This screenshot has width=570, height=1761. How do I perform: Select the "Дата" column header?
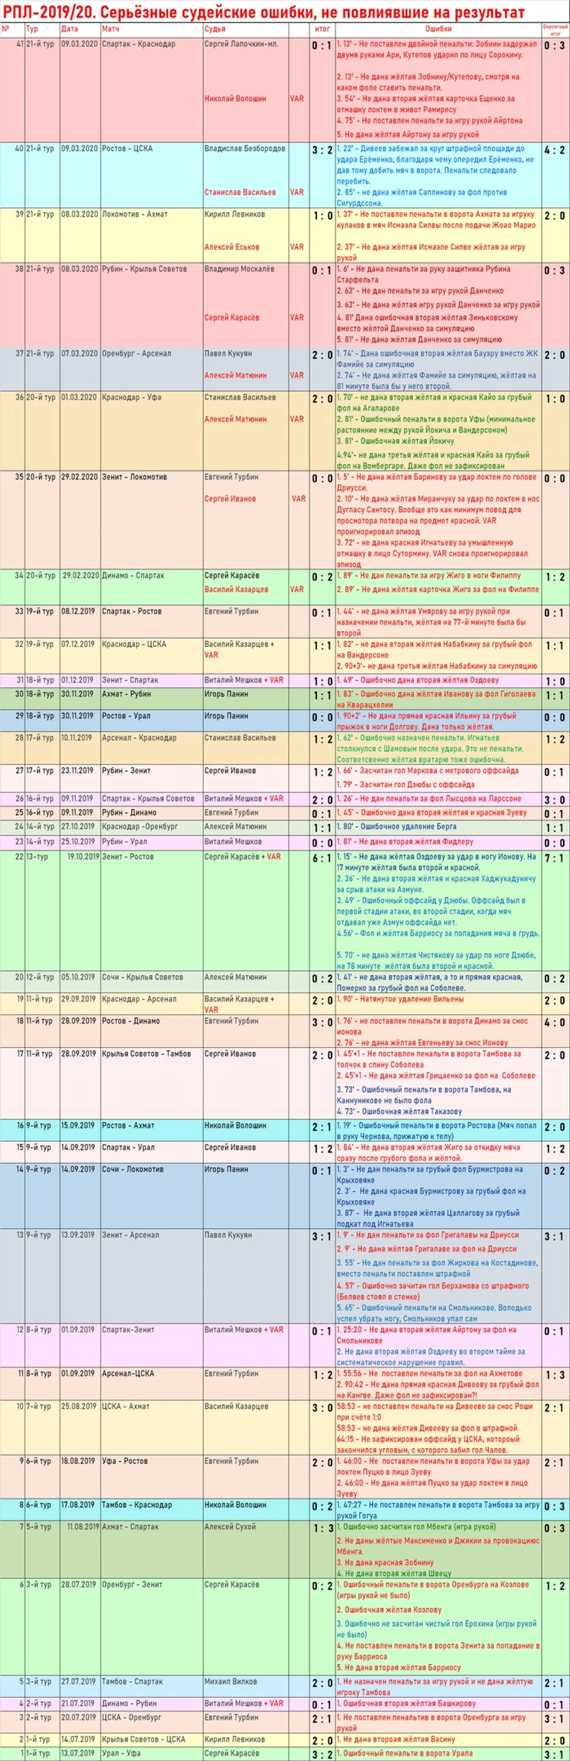coord(69,29)
